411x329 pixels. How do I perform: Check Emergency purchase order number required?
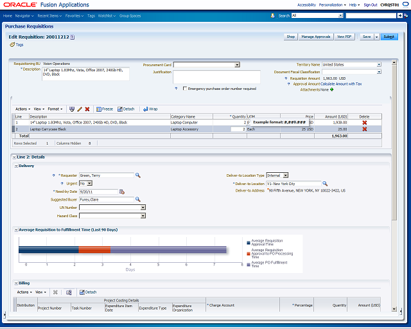[185, 89]
